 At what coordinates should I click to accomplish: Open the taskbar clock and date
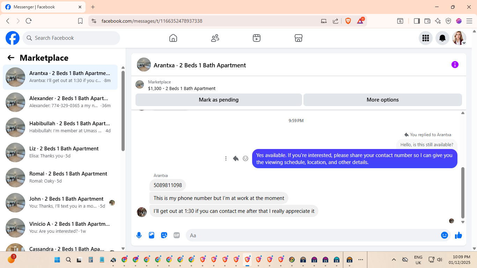click(x=460, y=260)
